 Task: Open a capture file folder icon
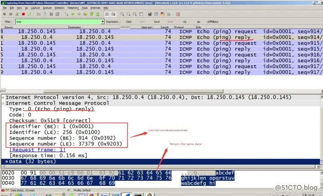[39, 14]
